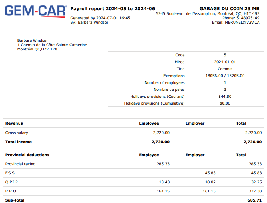Select the Payroll report title heading
This screenshot has width=267, height=203.
point(112,8)
